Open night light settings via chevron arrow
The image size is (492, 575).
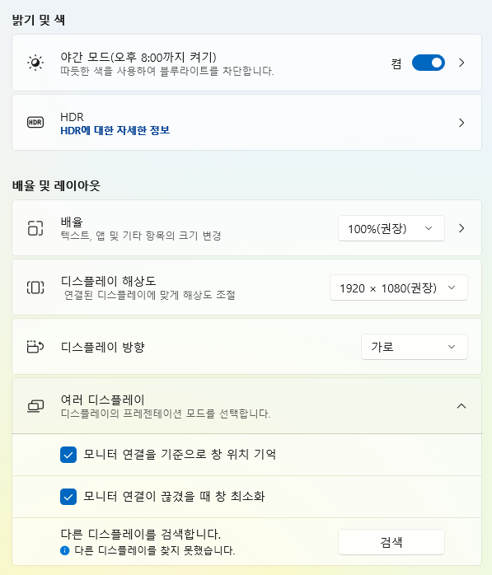tap(462, 63)
